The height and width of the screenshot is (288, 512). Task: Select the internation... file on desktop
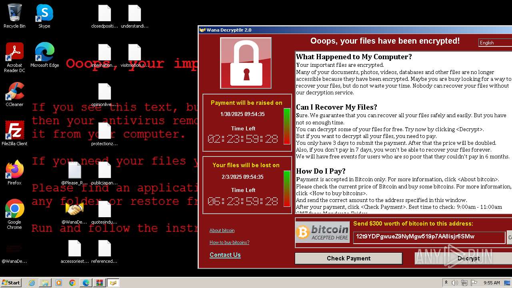coord(104,56)
